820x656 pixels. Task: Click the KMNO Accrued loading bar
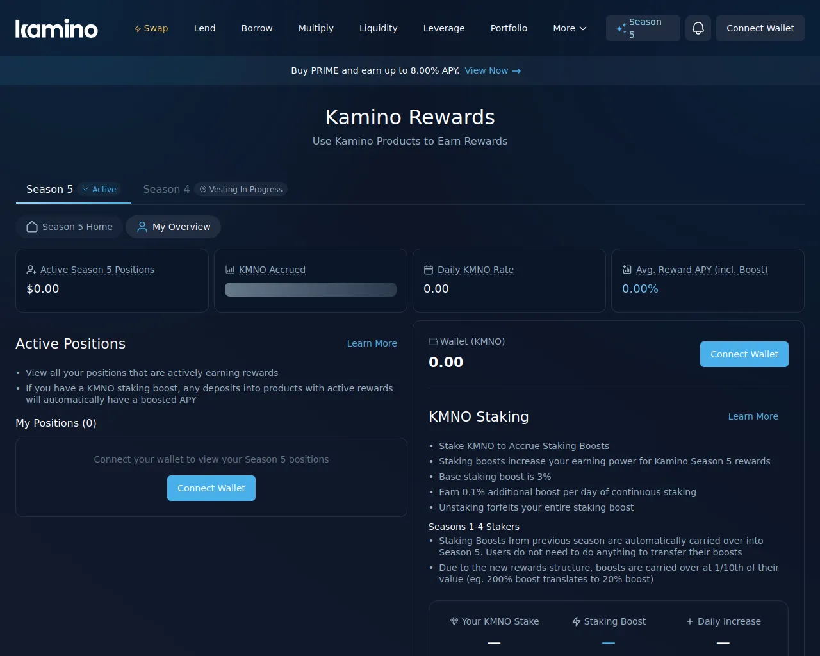coord(311,290)
